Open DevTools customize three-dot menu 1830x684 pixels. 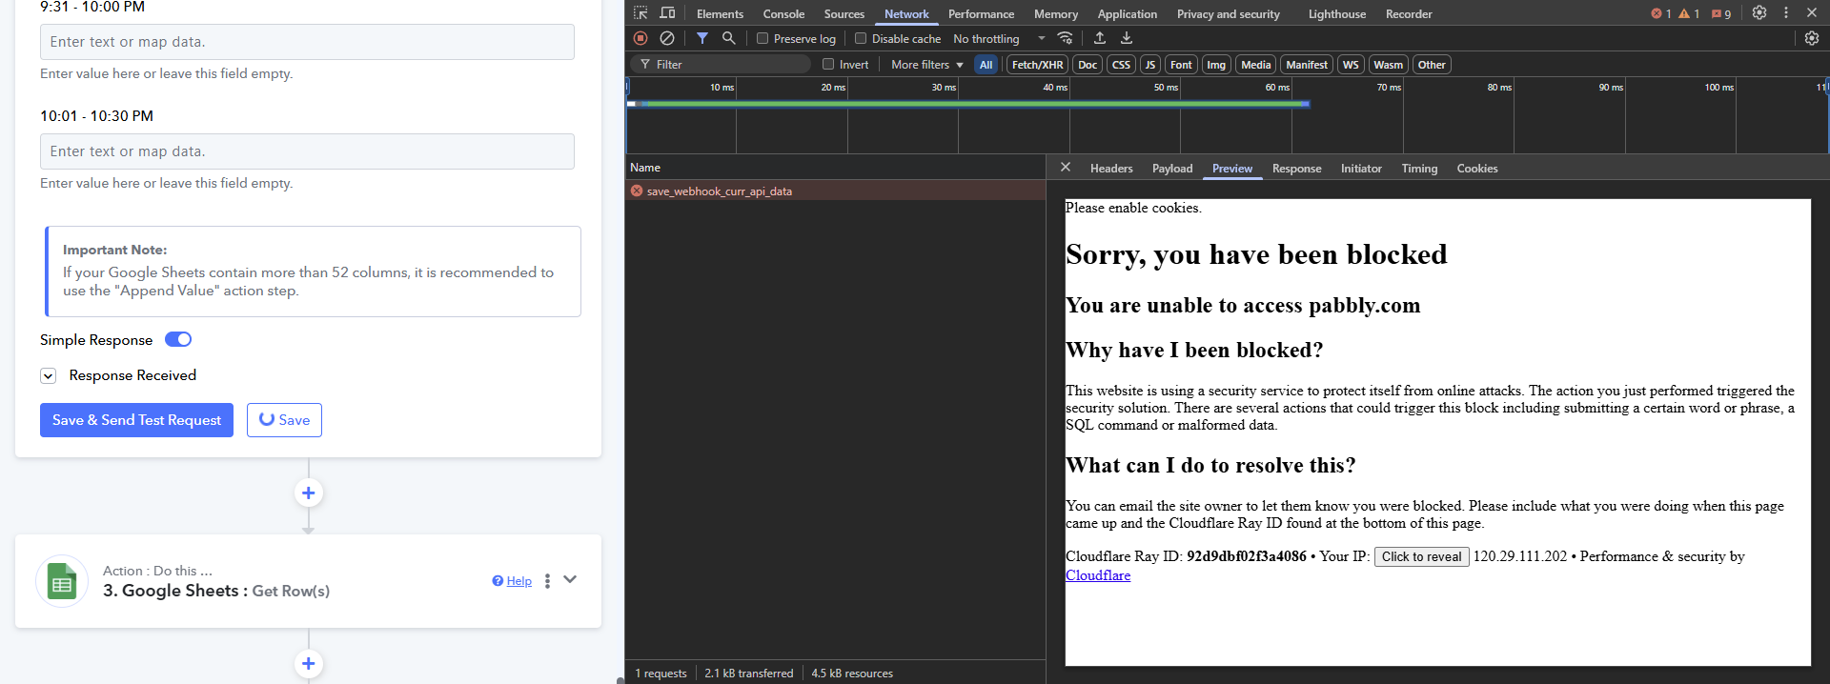click(x=1786, y=13)
